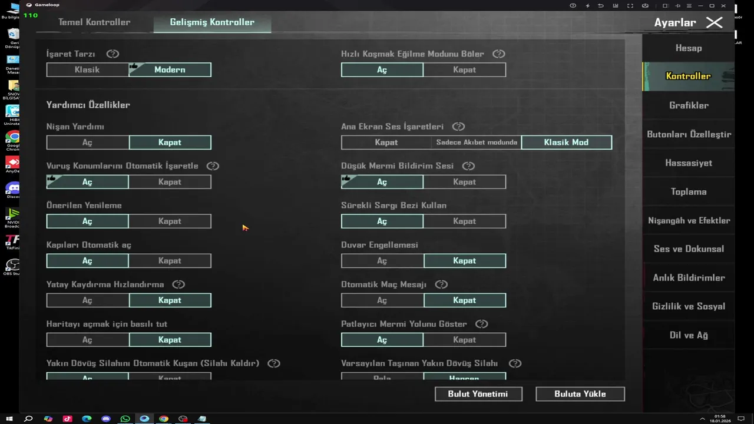This screenshot has height=424, width=754.
Task: Show help for Yakın Dövüş Silahını Otomatik Kuşan
Action: click(274, 363)
